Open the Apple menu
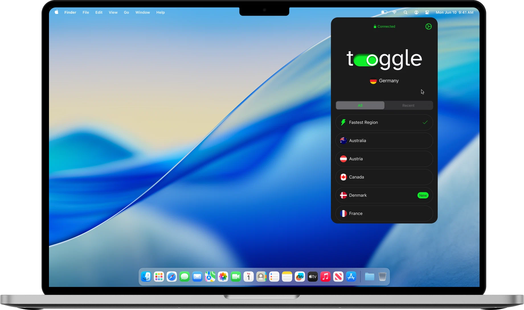This screenshot has width=524, height=310. point(57,12)
